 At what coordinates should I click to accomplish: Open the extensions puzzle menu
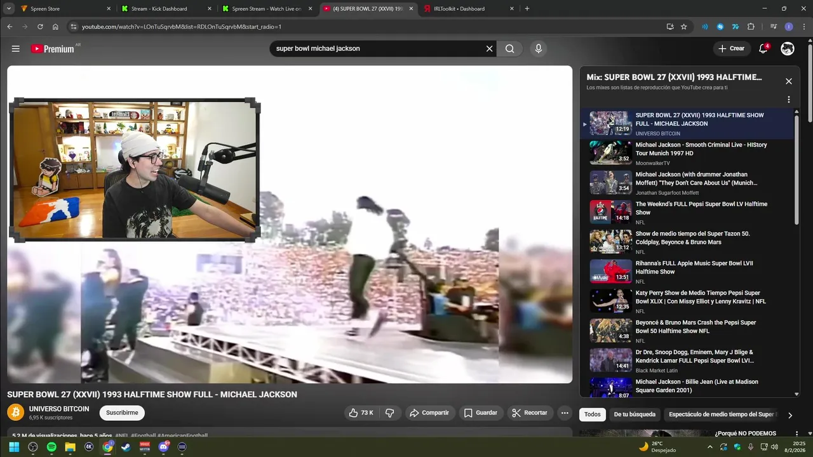click(x=751, y=27)
